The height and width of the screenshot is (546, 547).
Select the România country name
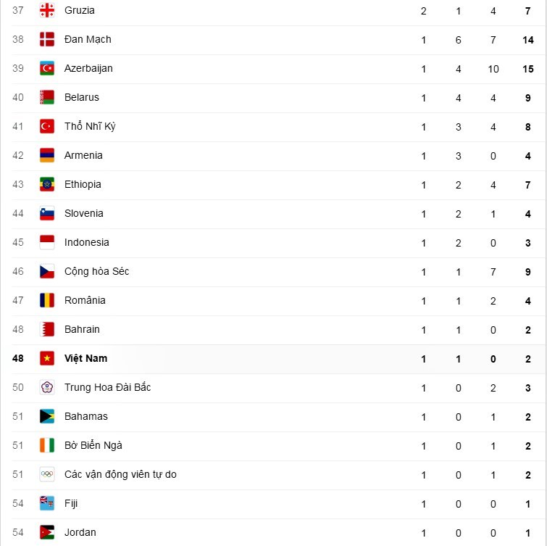85,300
